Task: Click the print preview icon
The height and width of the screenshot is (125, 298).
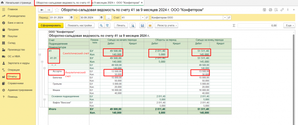Action: 133,26
